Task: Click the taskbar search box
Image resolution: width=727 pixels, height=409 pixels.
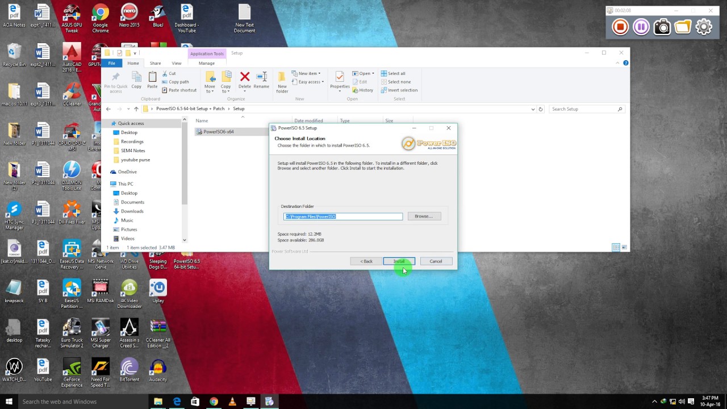Action: (82, 402)
